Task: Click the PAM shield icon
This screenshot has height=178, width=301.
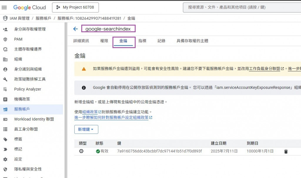Action: pyautogui.click(x=5, y=39)
